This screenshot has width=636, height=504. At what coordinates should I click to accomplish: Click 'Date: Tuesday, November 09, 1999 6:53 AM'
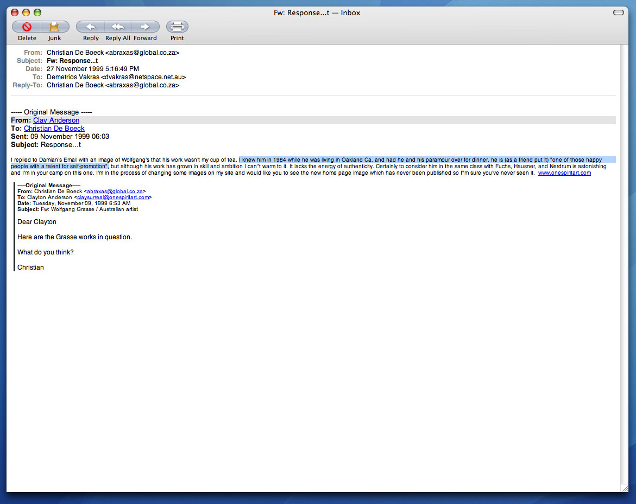[x=74, y=203]
